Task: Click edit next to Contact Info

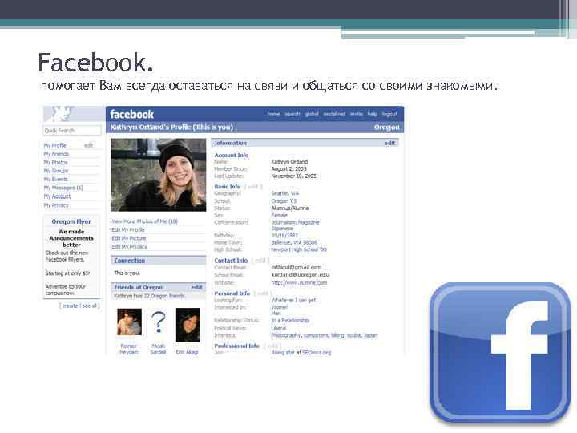Action: [260, 261]
